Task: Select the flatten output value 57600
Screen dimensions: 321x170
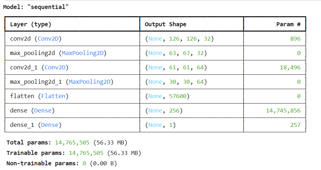Action: pos(178,96)
